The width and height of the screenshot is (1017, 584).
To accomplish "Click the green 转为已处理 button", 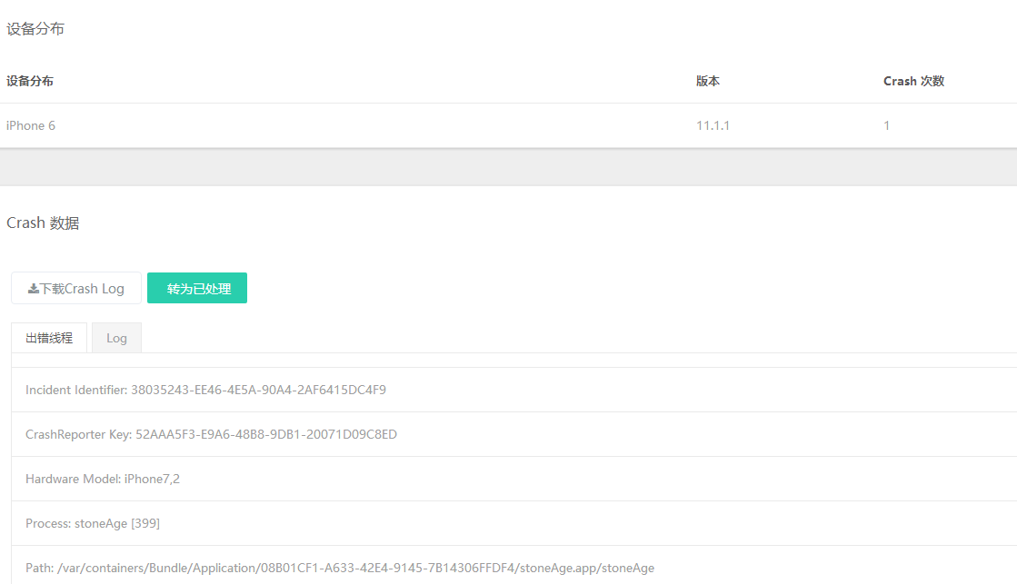I will point(197,288).
